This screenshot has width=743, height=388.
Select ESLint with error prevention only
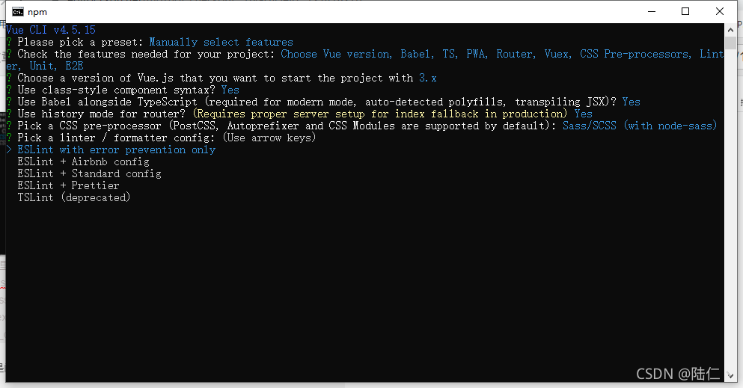click(117, 150)
